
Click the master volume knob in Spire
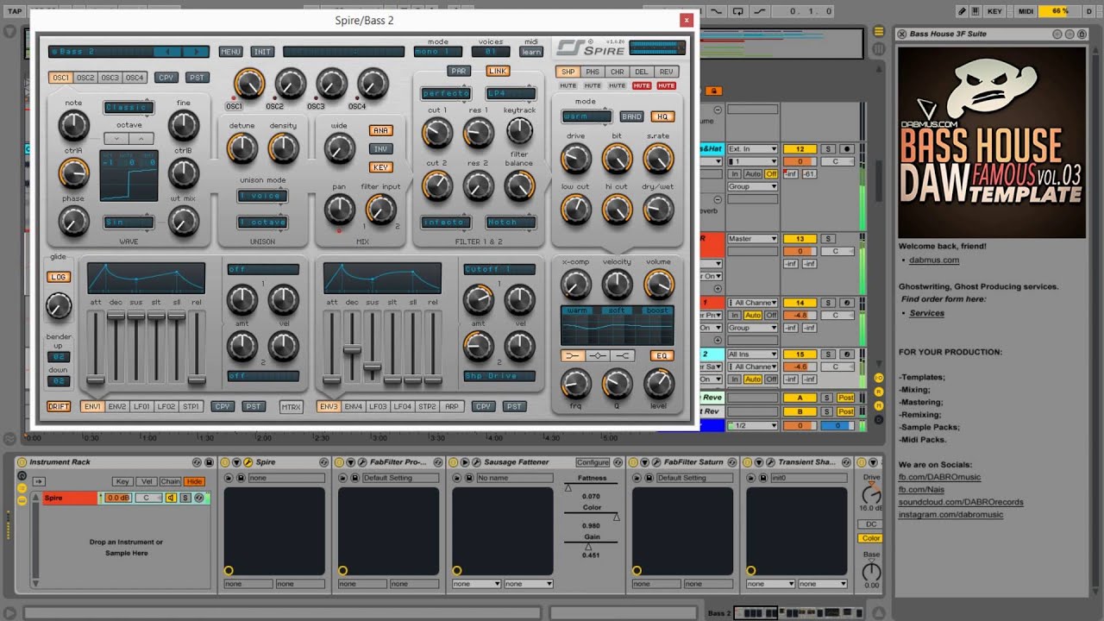pyautogui.click(x=658, y=284)
